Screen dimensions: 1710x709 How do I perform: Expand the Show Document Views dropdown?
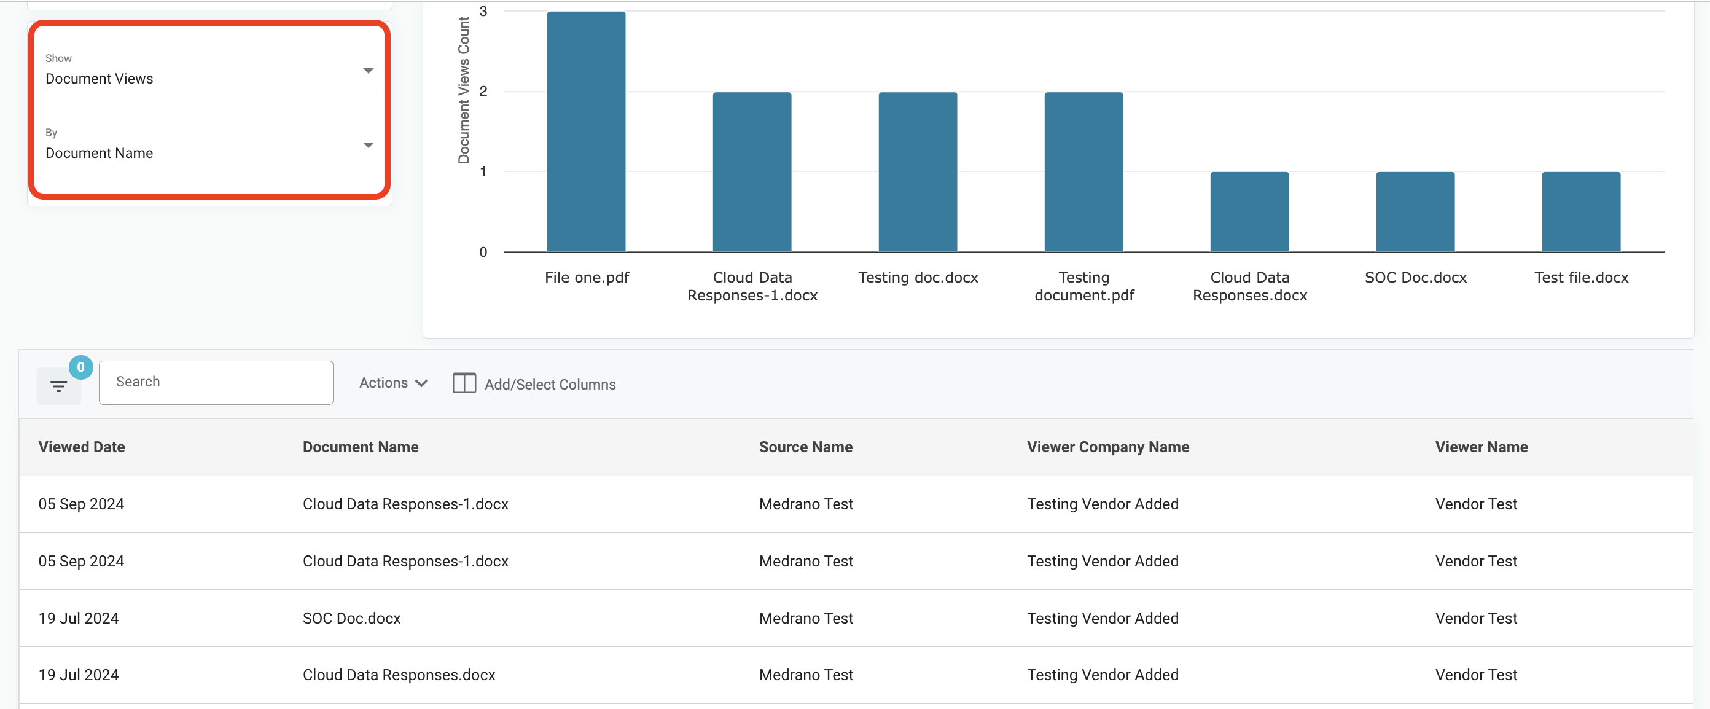coord(209,71)
